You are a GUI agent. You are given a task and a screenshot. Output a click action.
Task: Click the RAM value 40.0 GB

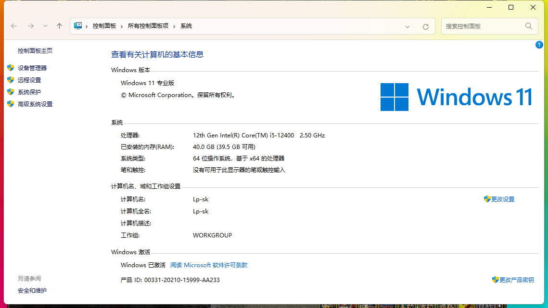[x=224, y=147]
